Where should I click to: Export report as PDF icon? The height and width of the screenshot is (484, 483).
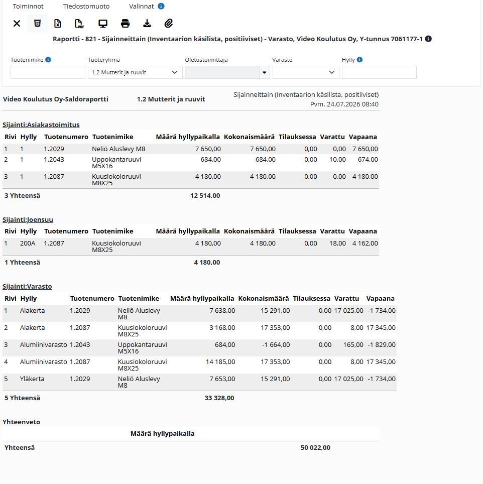click(x=80, y=24)
